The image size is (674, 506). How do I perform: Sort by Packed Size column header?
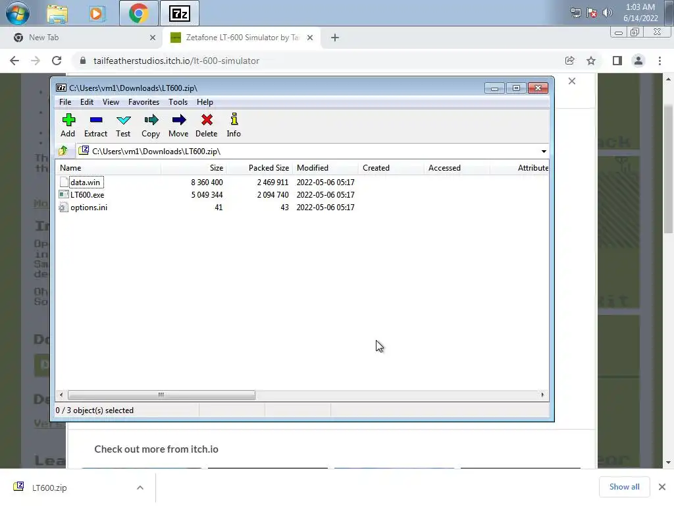pyautogui.click(x=259, y=168)
